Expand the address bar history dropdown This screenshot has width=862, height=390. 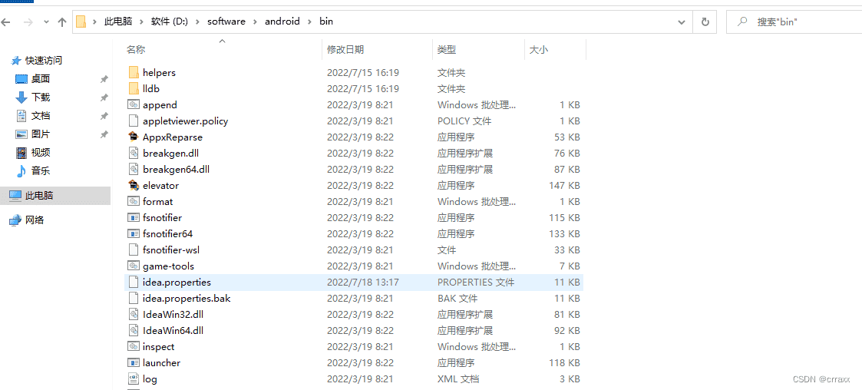[682, 22]
